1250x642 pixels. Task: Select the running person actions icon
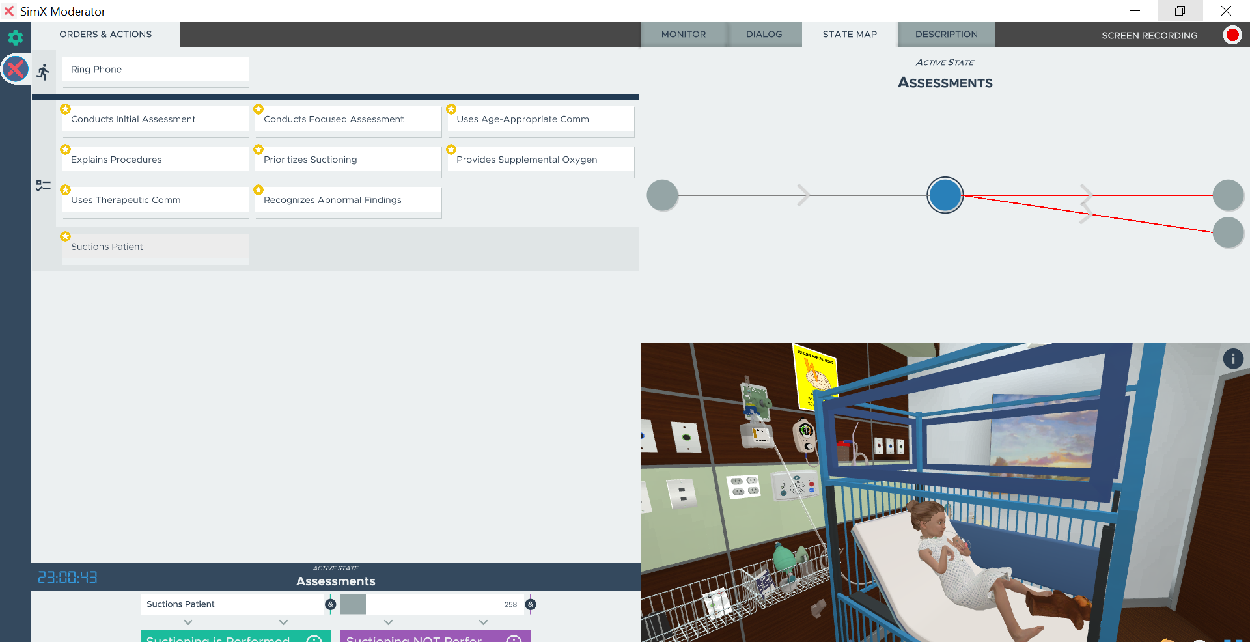coord(44,72)
